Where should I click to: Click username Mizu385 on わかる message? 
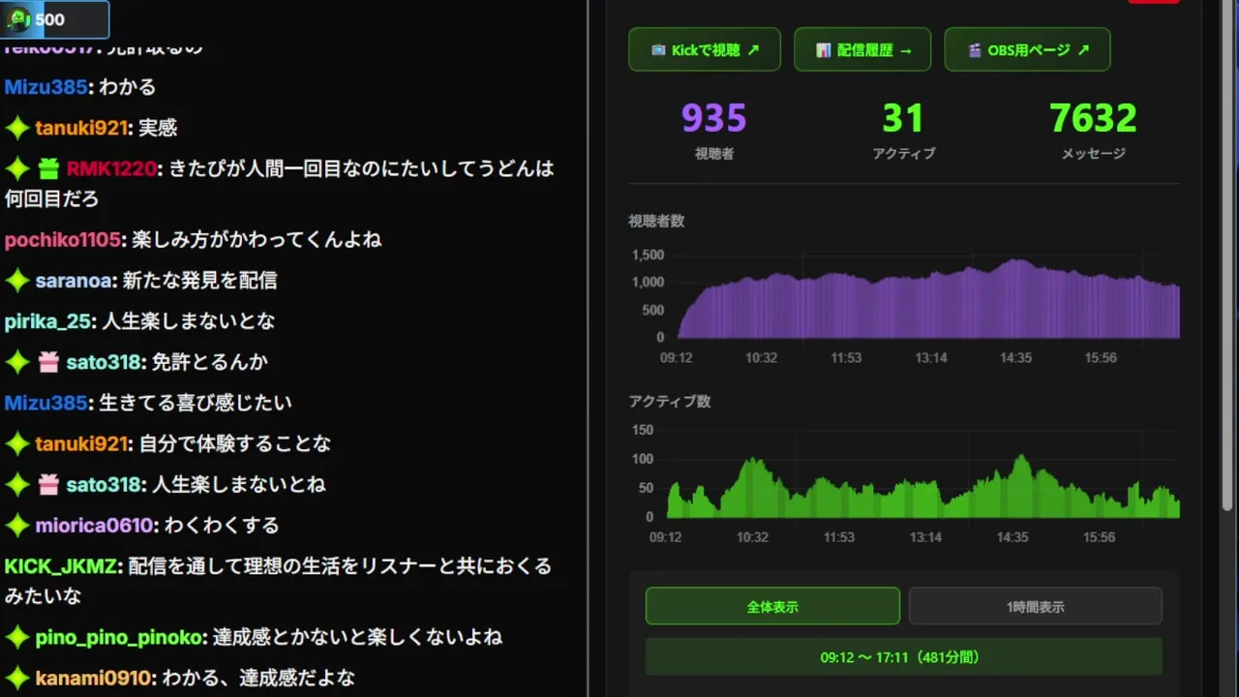45,87
